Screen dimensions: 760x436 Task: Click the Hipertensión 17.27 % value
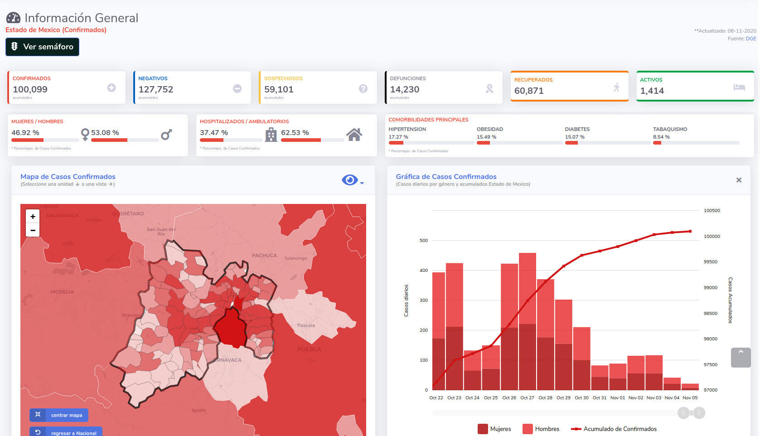tap(398, 137)
